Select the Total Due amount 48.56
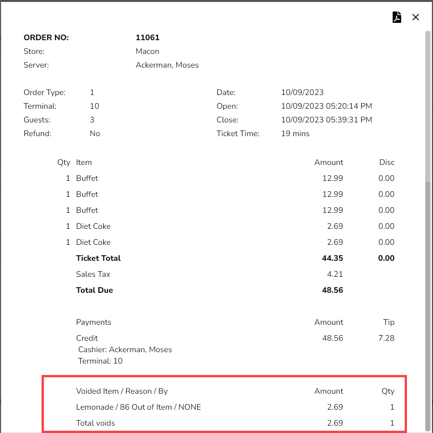The width and height of the screenshot is (433, 433). click(x=333, y=290)
